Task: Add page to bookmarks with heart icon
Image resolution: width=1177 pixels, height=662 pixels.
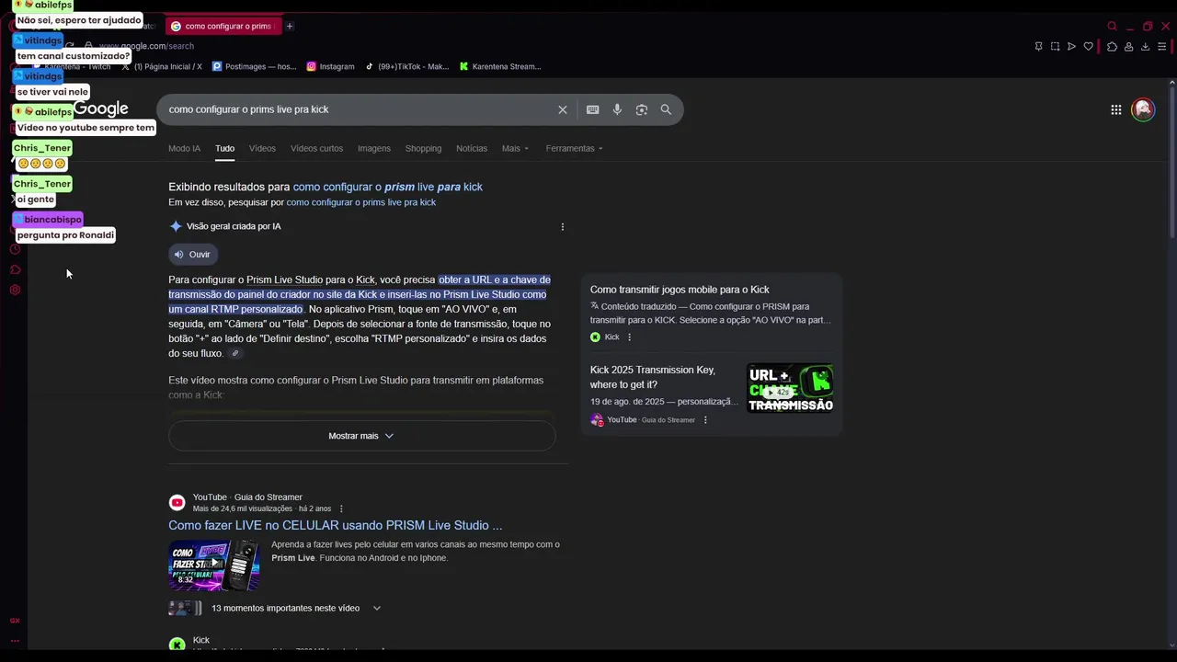Action: [1088, 46]
